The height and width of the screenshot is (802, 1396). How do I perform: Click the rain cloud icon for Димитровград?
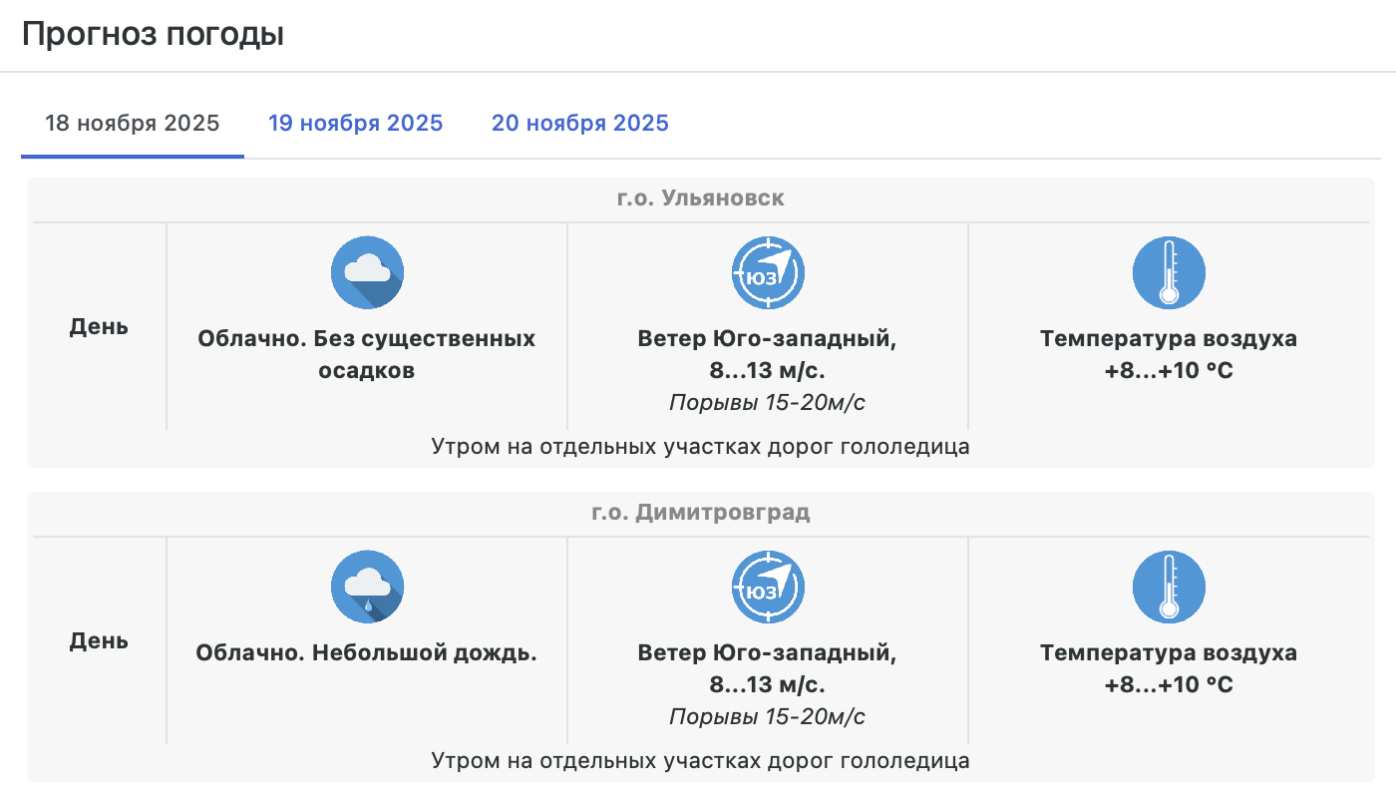coord(367,587)
